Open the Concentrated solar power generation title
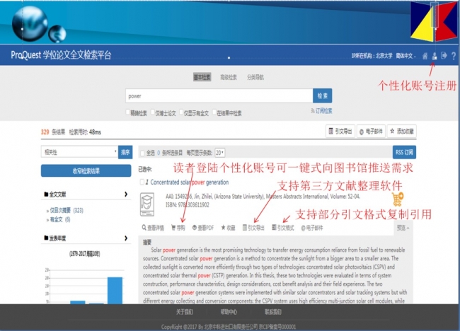The width and height of the screenshot is (460, 331). [189, 182]
